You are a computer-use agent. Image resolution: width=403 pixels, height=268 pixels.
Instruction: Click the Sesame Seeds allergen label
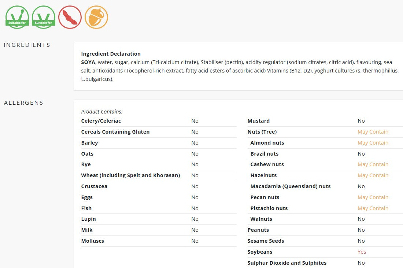[266, 241]
